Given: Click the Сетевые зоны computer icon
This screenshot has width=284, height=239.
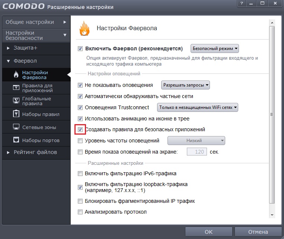Looking at the screenshot, I should tap(16, 127).
